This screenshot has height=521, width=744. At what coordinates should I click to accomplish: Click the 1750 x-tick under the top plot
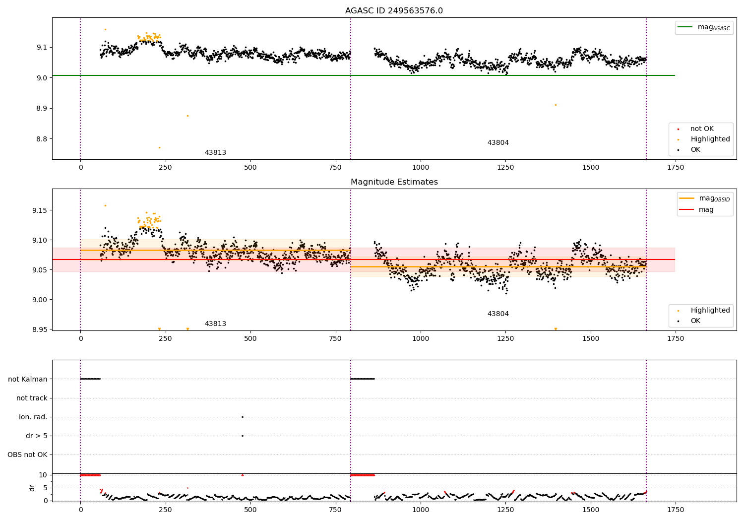[x=676, y=168]
